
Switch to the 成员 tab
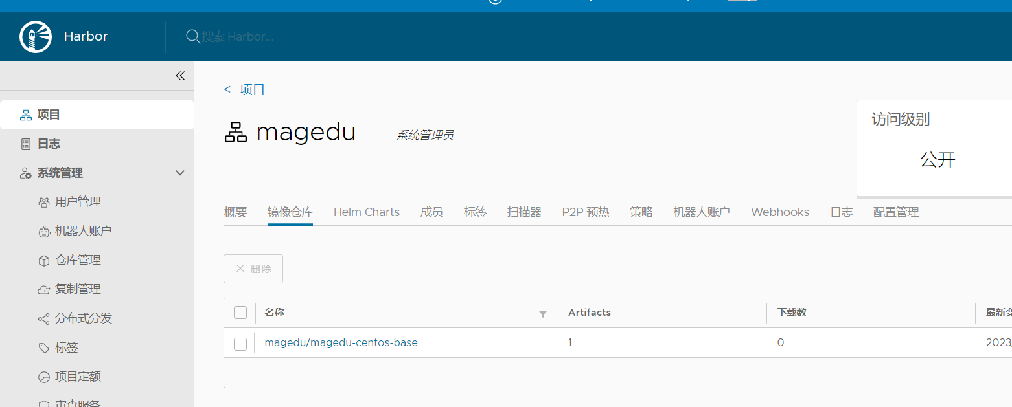[x=431, y=212]
